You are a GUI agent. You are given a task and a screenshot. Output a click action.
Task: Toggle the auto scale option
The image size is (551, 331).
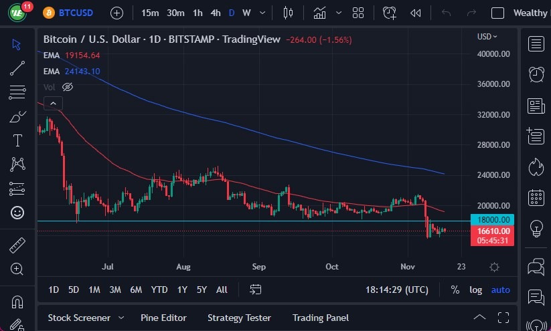tap(500, 290)
